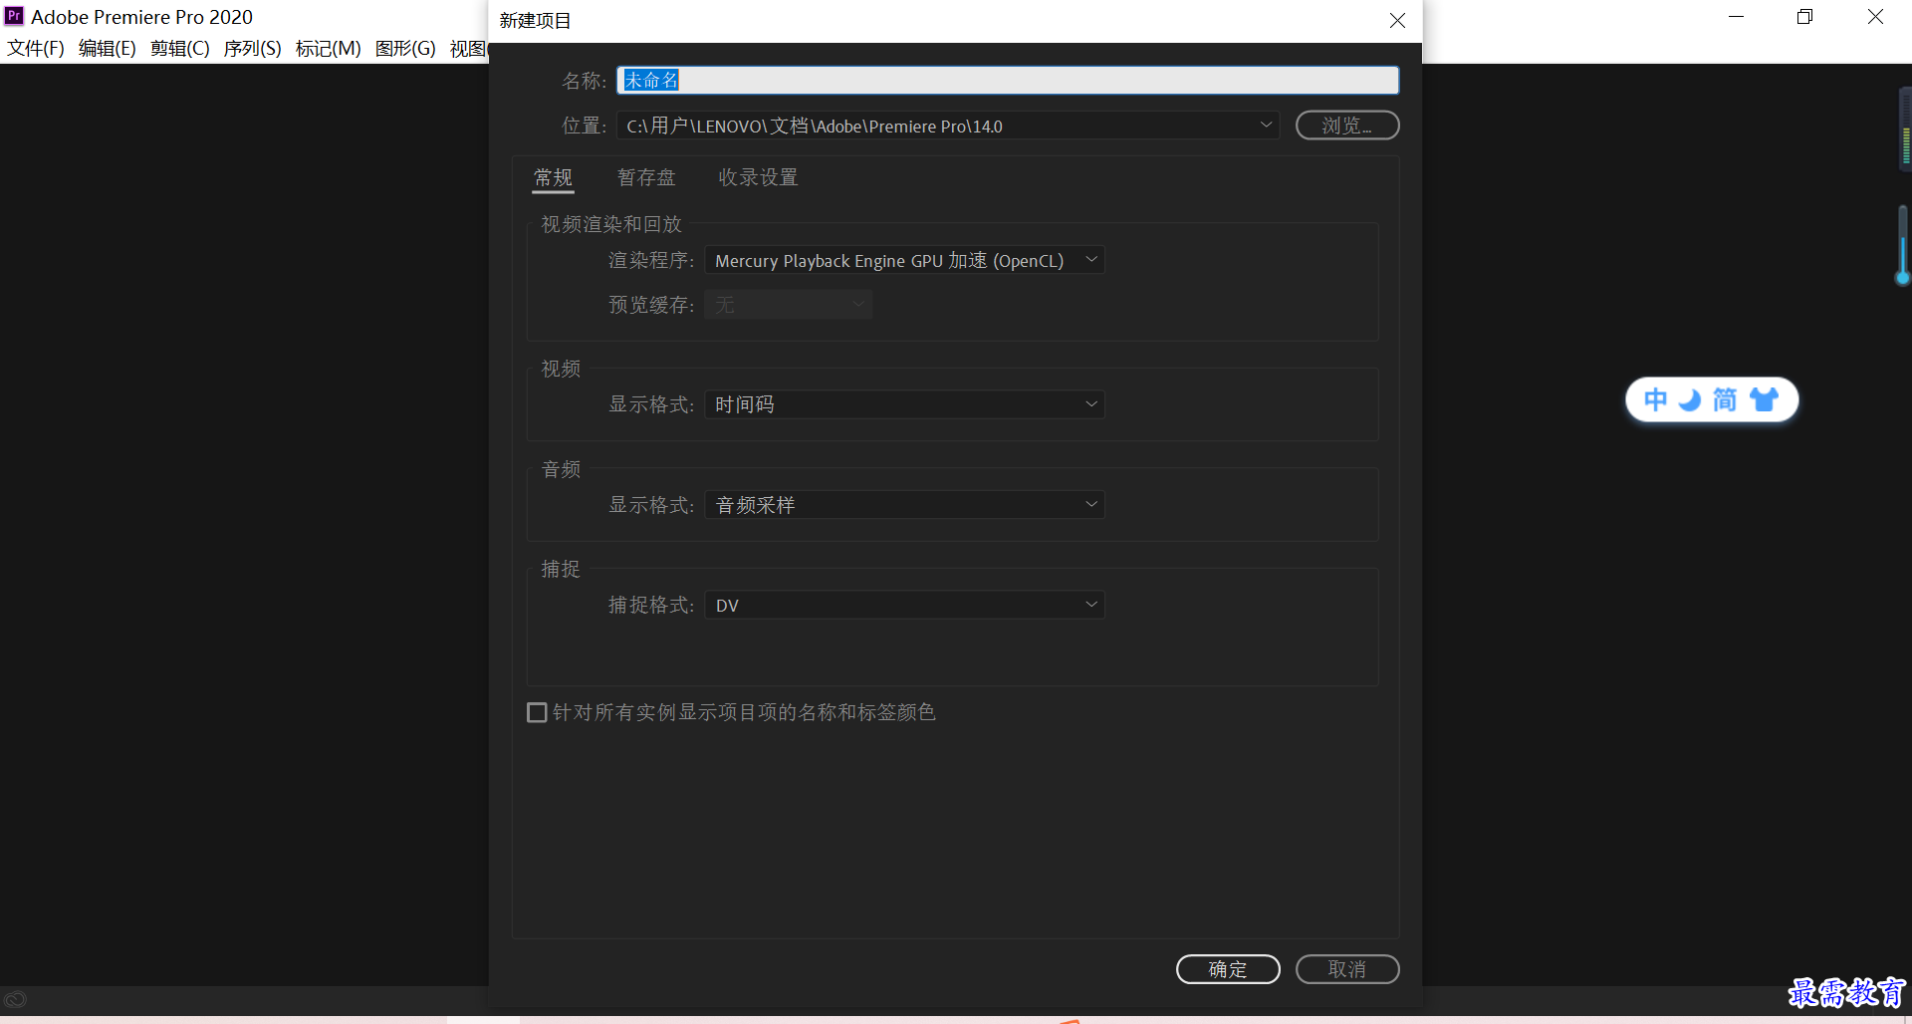Switch to the 收录设置 tab
This screenshot has width=1912, height=1024.
coord(758,177)
